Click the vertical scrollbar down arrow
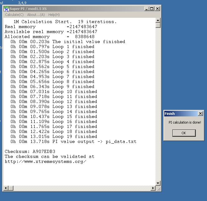This screenshot has width=207, height=201. pyautogui.click(x=158, y=183)
